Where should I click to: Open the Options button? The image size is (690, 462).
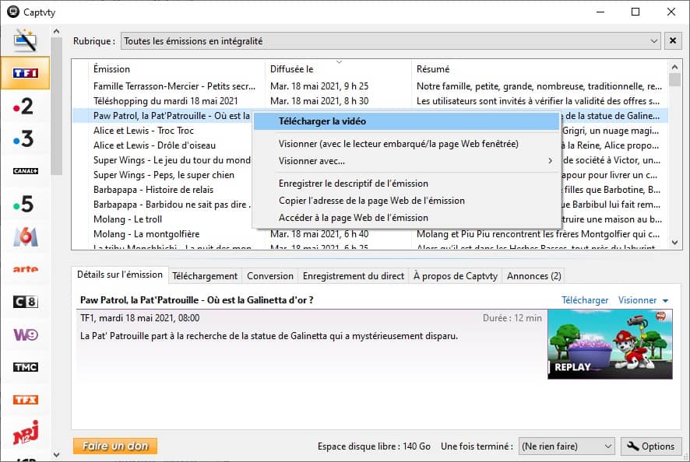point(651,446)
